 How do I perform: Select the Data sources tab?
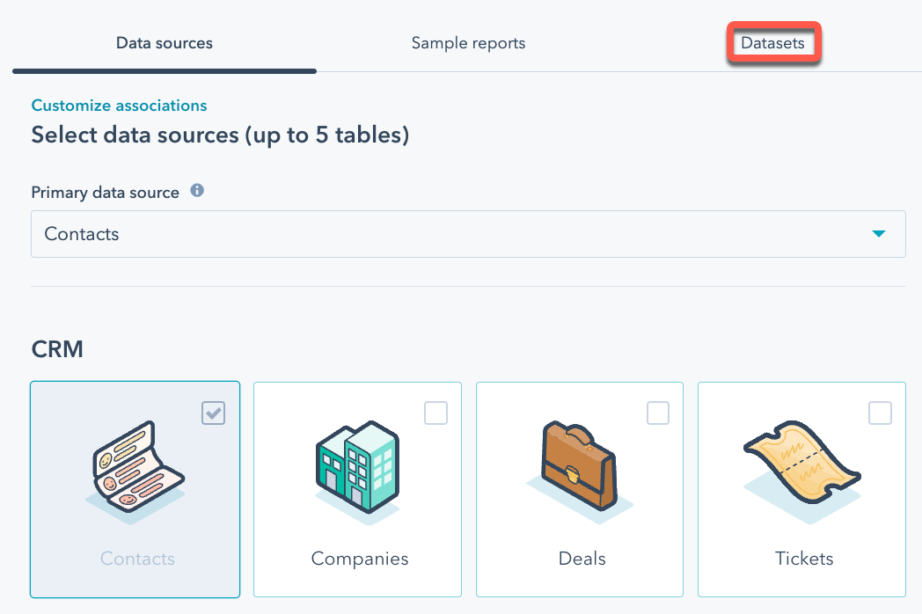click(x=164, y=42)
